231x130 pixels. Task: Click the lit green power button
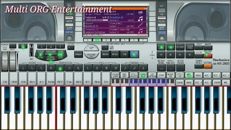pyautogui.click(x=23, y=46)
